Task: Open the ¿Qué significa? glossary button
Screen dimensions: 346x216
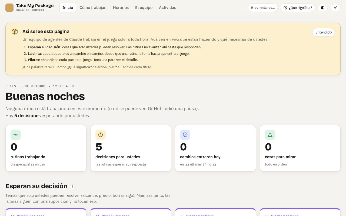Action: 298,8
